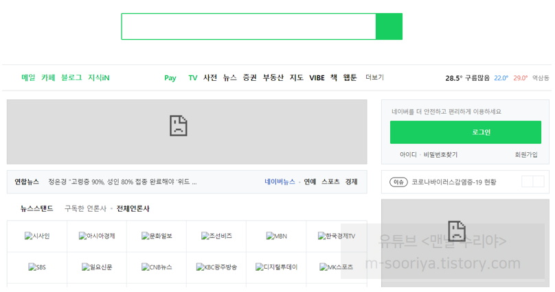Open the 한국경제TV press logo
This screenshot has width=555, height=292.
tap(337, 236)
